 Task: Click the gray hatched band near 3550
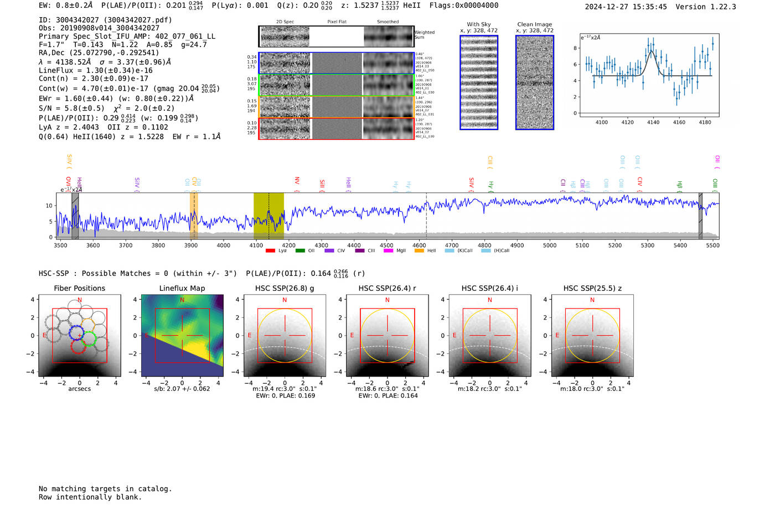click(75, 216)
